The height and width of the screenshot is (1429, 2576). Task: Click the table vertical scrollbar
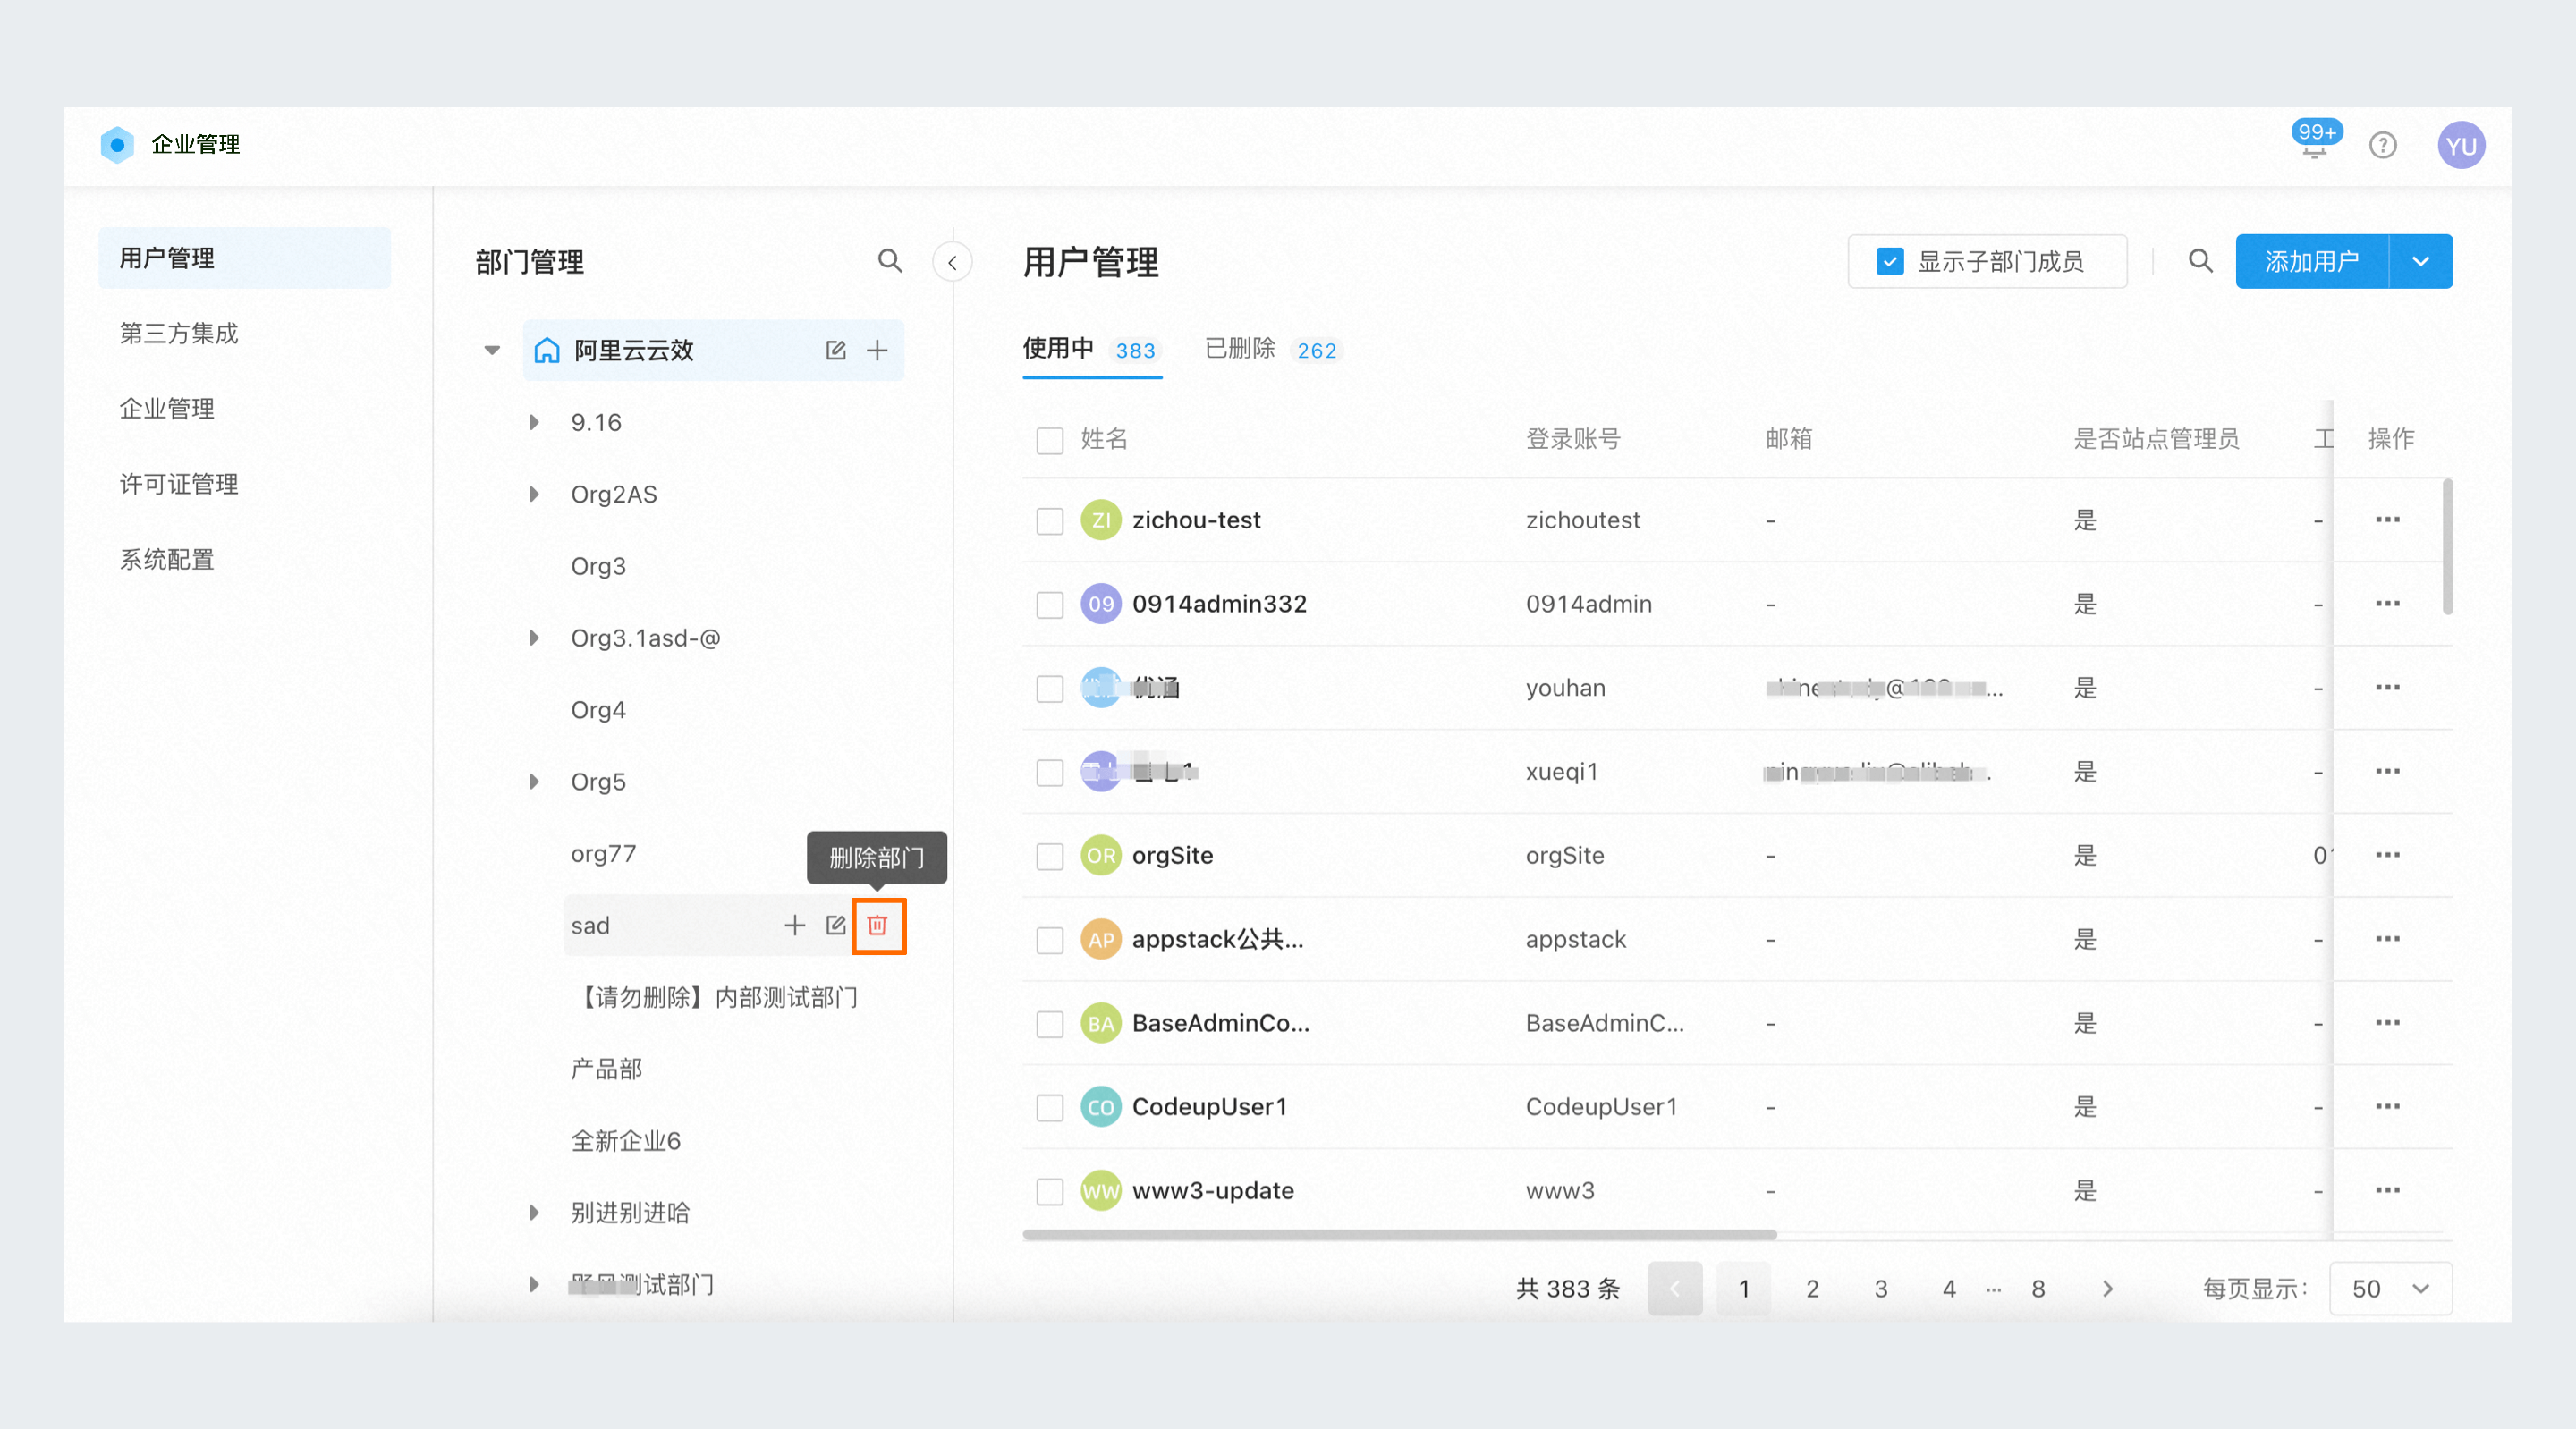(2447, 546)
